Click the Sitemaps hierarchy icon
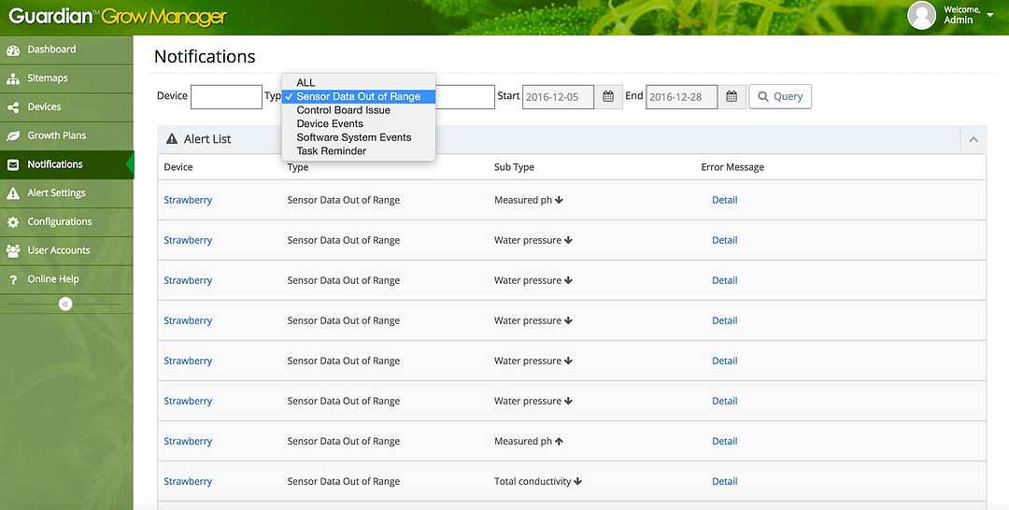The height and width of the screenshot is (510, 1009). pos(13,78)
